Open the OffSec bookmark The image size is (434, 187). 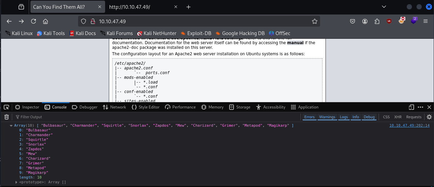click(280, 33)
